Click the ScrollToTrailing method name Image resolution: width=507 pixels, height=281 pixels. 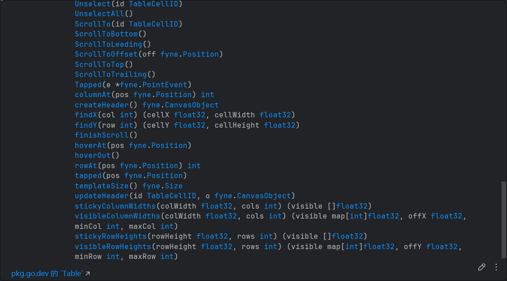click(111, 74)
